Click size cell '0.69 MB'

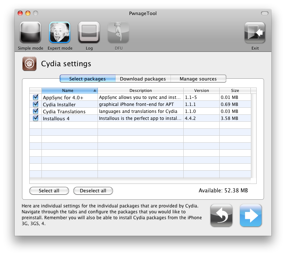(230, 104)
